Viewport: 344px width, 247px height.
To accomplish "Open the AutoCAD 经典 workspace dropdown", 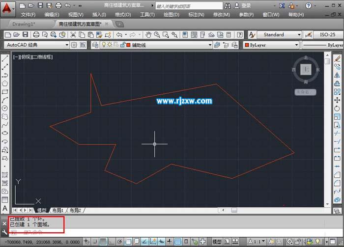I will coord(36,45).
